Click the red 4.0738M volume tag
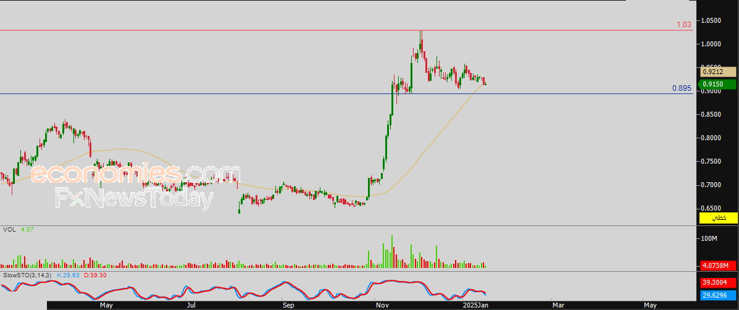This screenshot has height=310, width=739. click(x=718, y=266)
